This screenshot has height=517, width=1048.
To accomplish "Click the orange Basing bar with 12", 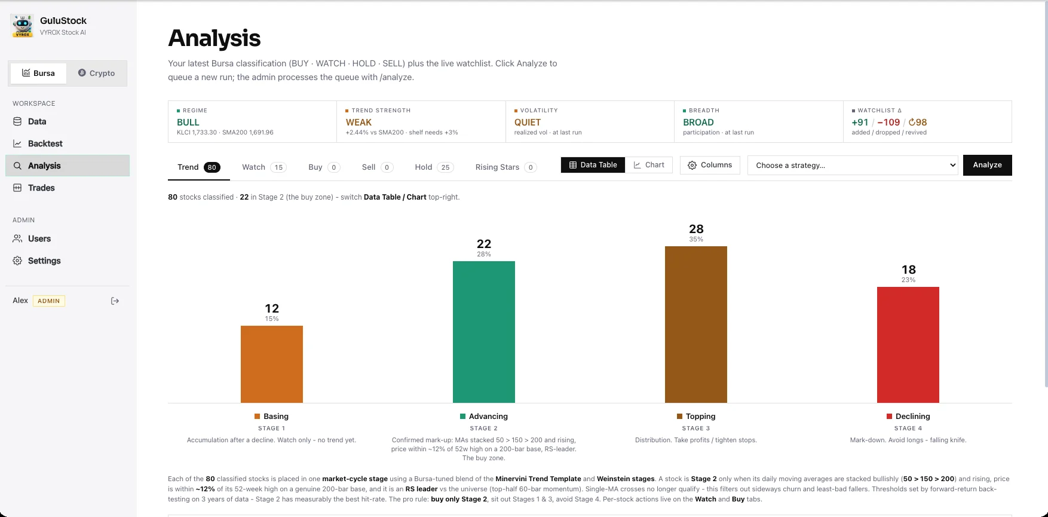I will [x=272, y=364].
